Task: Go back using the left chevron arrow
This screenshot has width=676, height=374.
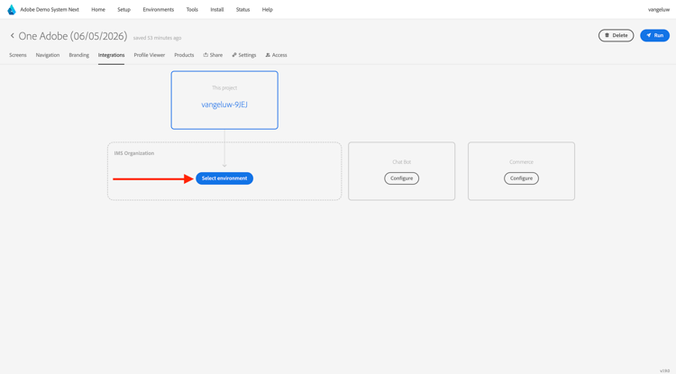Action: (x=12, y=36)
